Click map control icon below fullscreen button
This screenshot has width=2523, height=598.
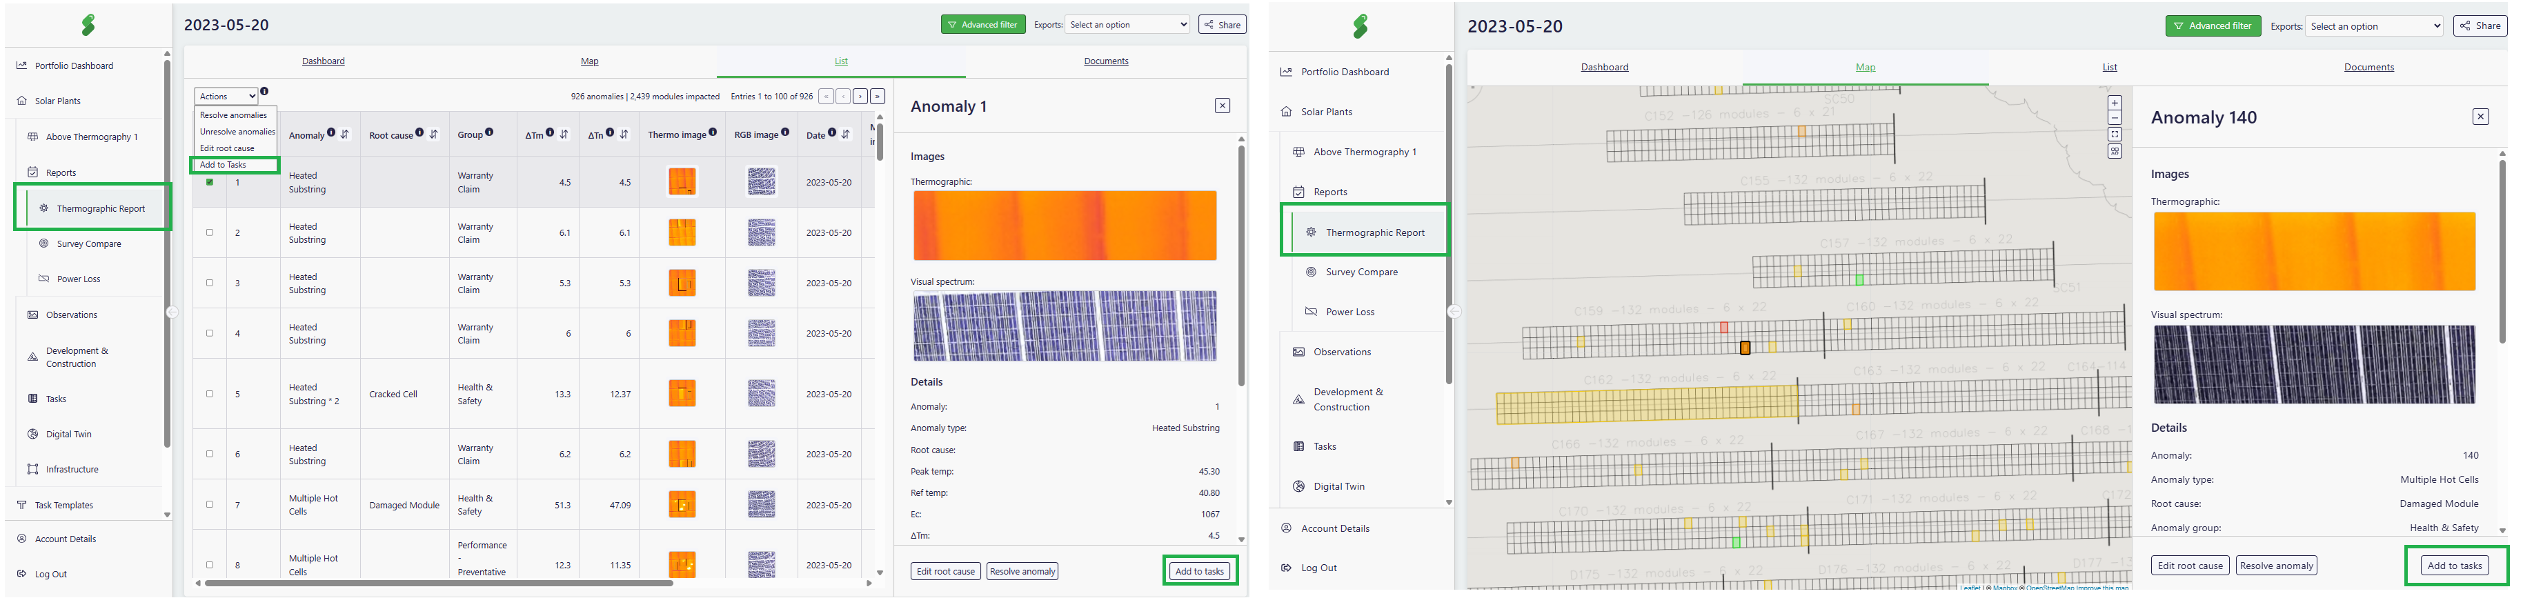click(x=2115, y=151)
